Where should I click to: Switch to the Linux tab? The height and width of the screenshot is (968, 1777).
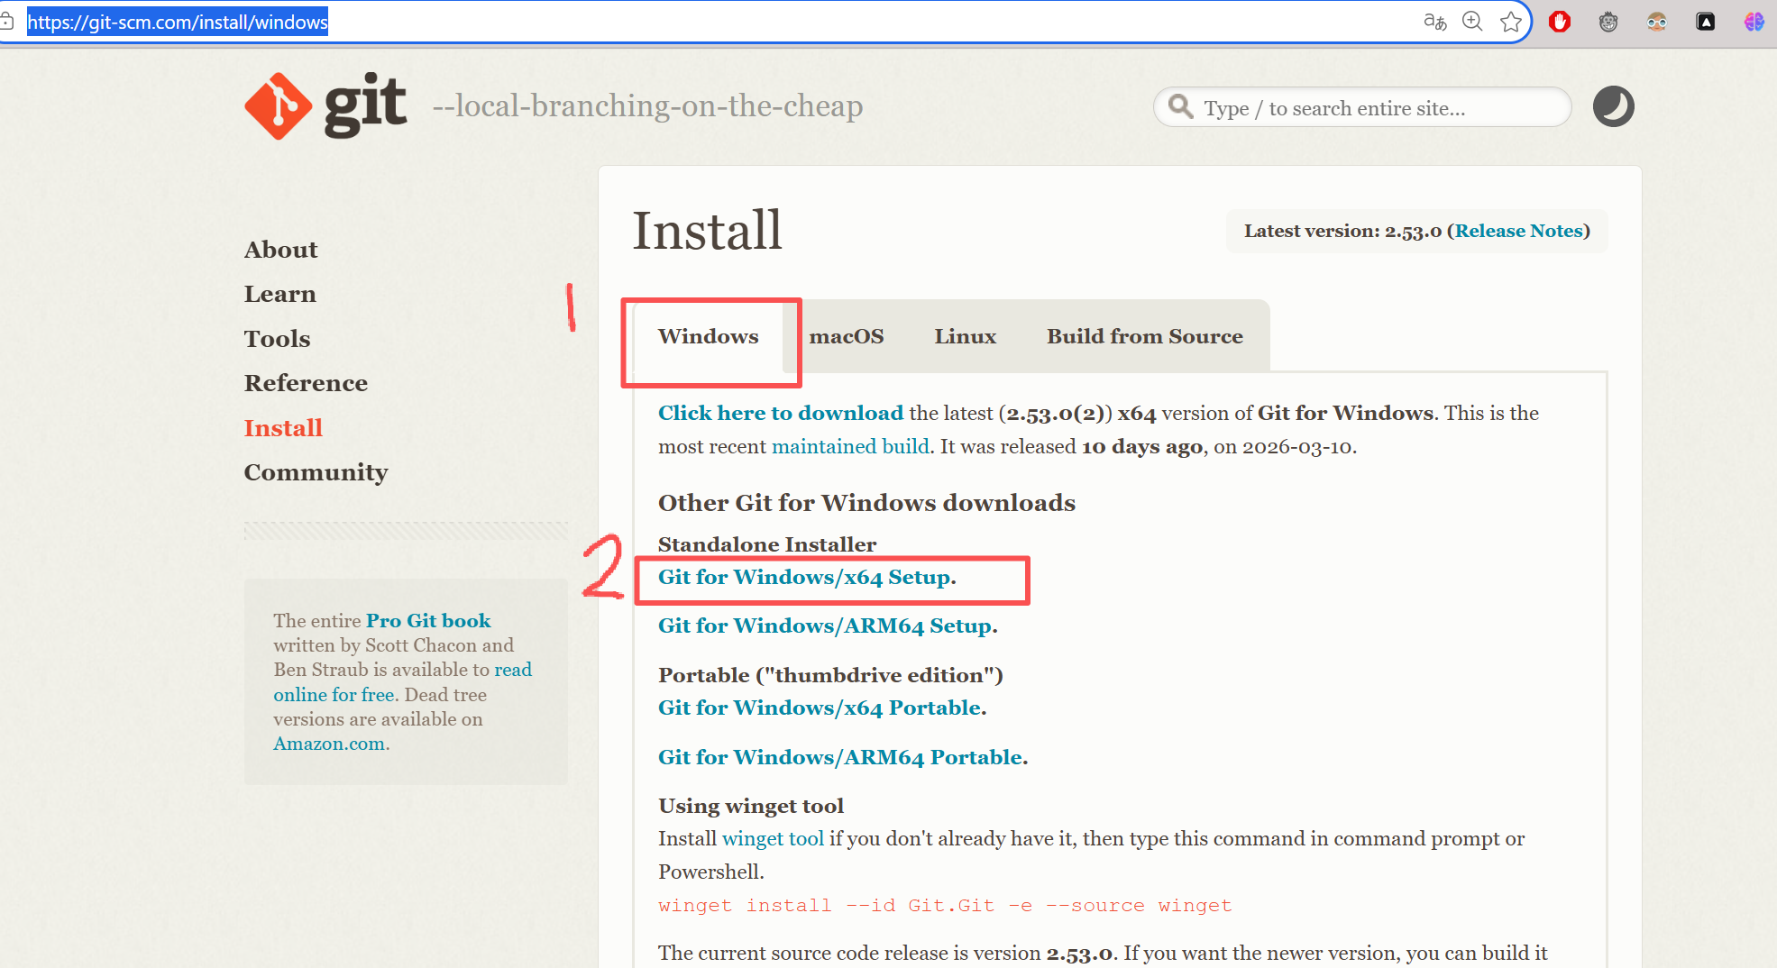coord(965,336)
